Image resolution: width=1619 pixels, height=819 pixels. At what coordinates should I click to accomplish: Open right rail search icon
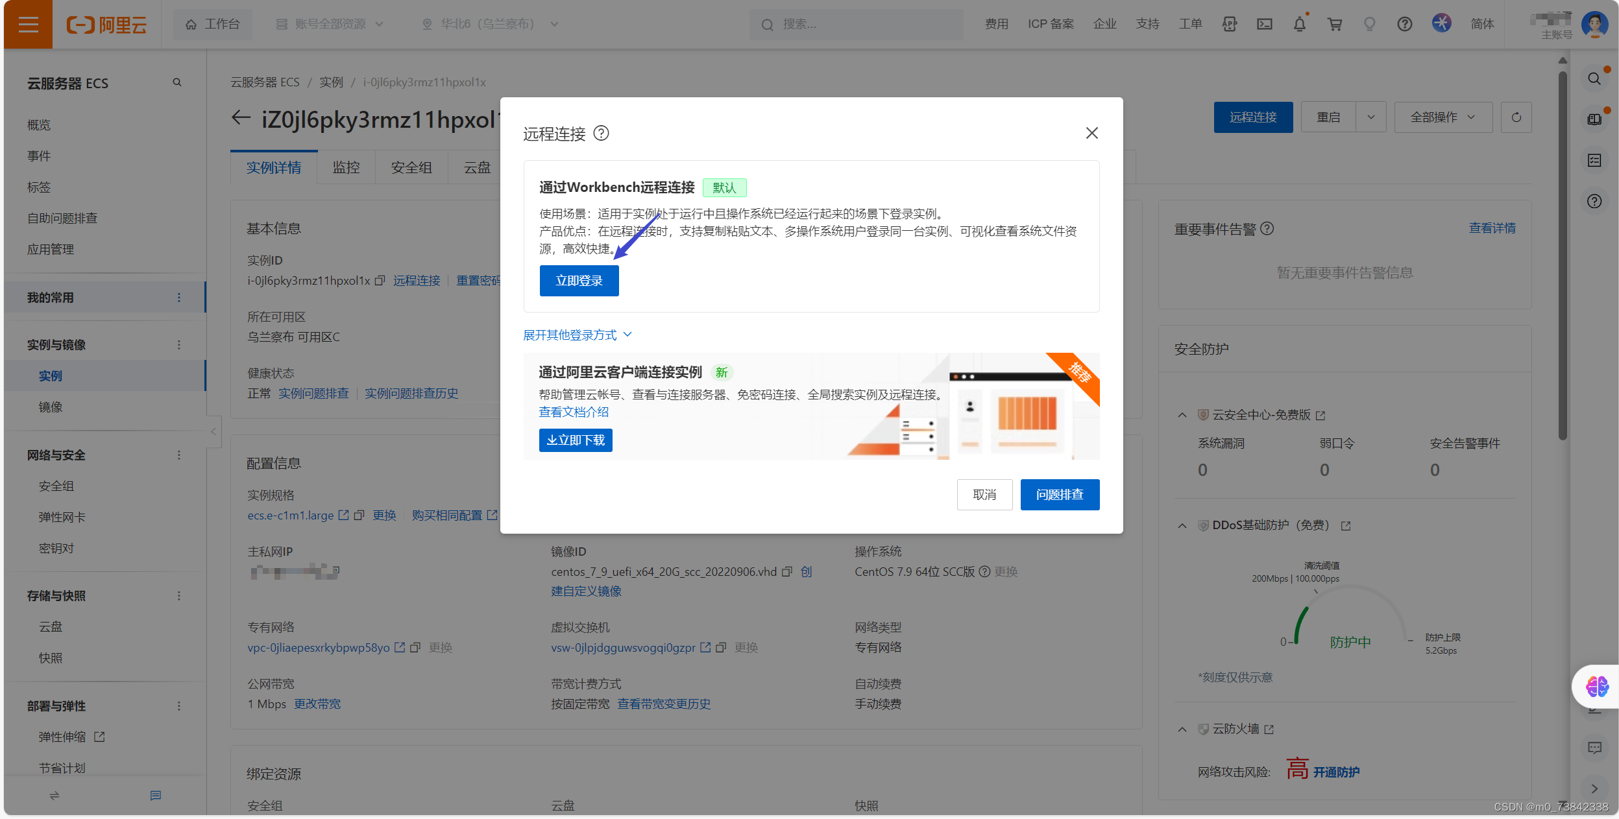[1594, 79]
